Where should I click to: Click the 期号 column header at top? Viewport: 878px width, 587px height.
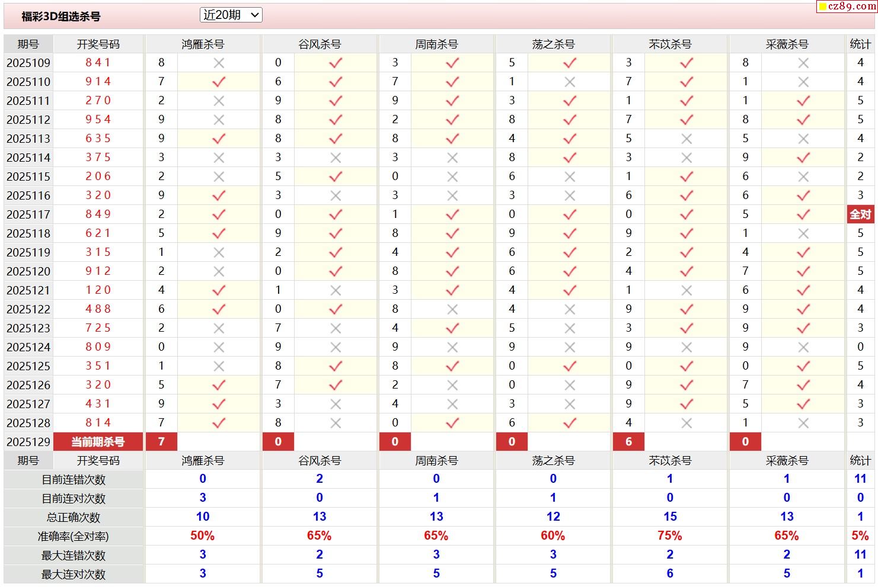point(28,44)
